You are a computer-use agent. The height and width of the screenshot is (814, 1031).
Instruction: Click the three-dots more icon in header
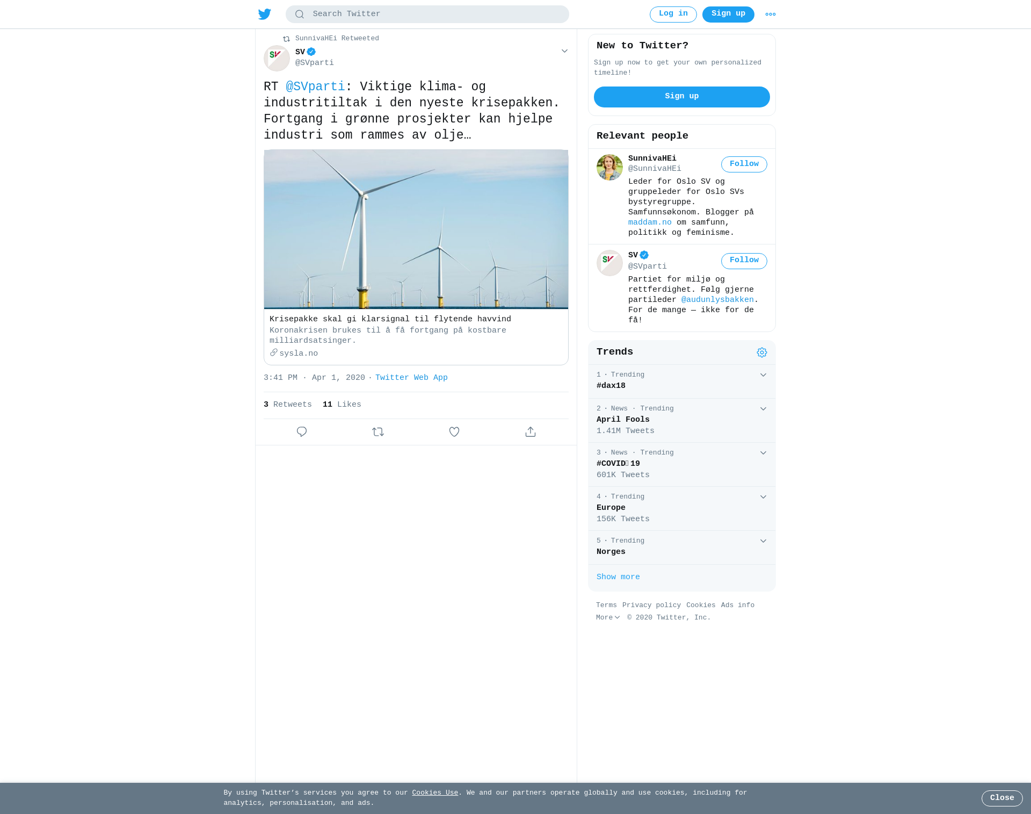771,15
